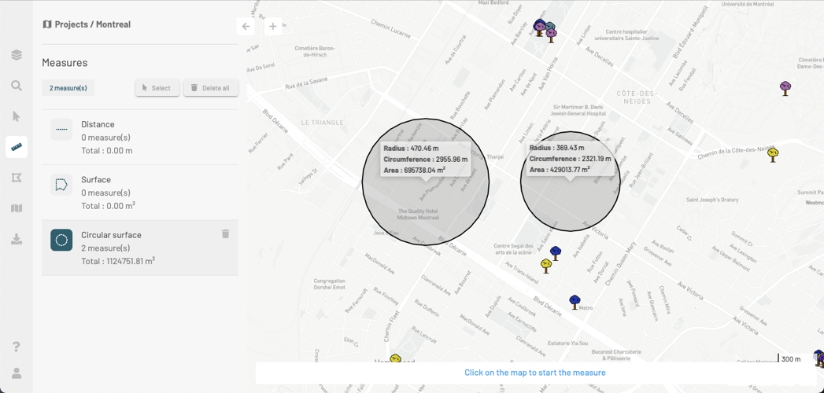Click the ruler measure tool icon
Screen dimensions: 824x393
tap(17, 147)
